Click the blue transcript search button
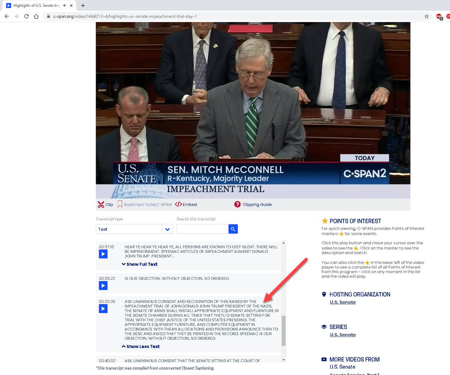The width and height of the screenshot is (450, 375). 233,229
